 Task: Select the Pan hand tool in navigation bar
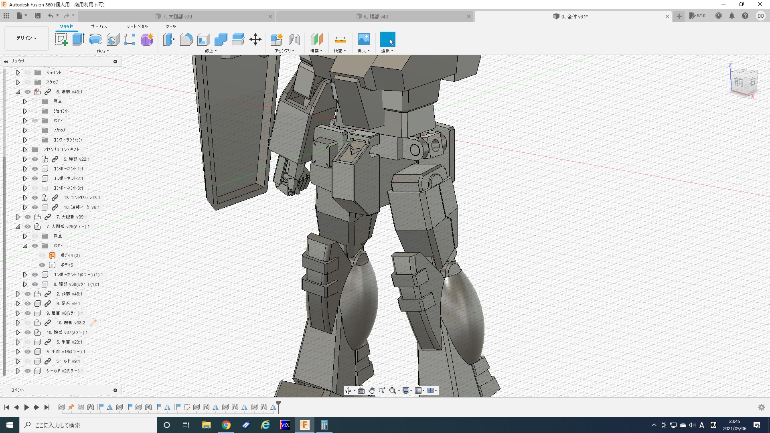pos(372,391)
